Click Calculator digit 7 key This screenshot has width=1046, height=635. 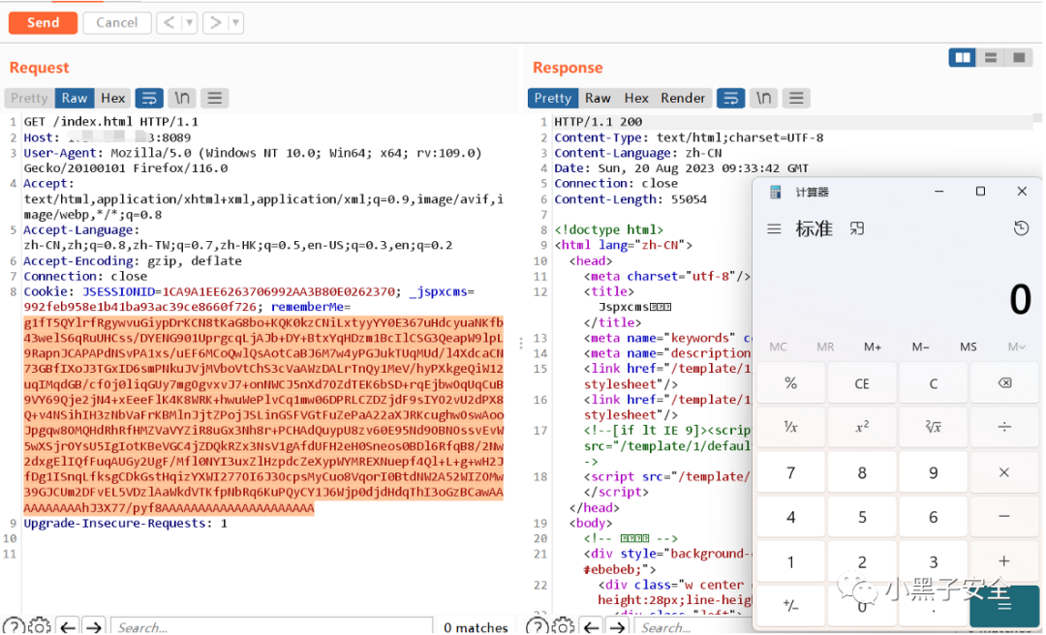click(790, 473)
